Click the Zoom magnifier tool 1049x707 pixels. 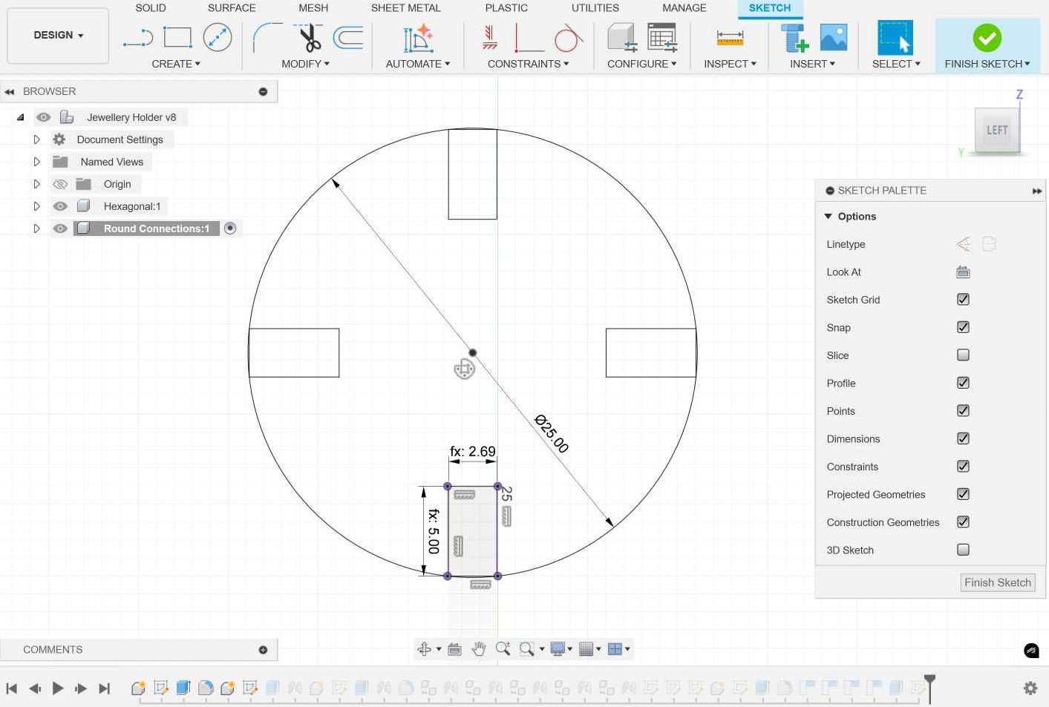click(x=503, y=649)
